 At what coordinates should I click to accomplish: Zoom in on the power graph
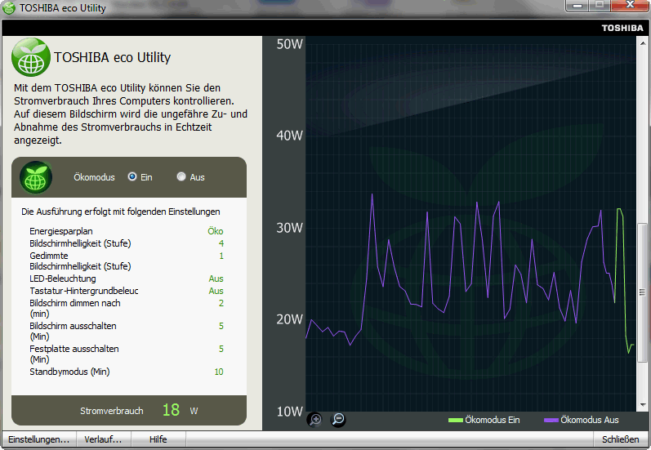[314, 419]
